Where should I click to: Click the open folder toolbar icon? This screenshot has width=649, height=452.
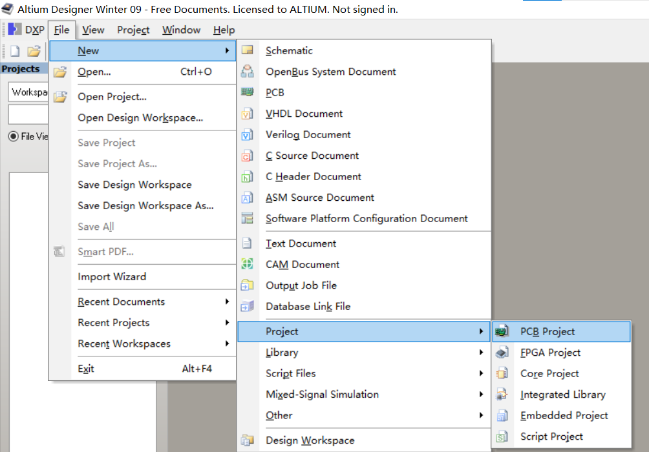pyautogui.click(x=34, y=51)
